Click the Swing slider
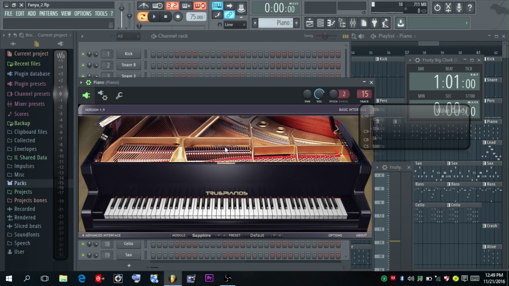Viewport: 509px width, 286px height. (x=325, y=36)
